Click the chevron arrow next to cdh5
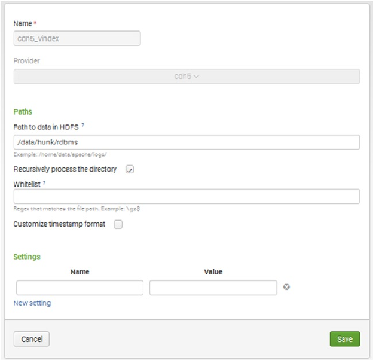 tap(196, 77)
